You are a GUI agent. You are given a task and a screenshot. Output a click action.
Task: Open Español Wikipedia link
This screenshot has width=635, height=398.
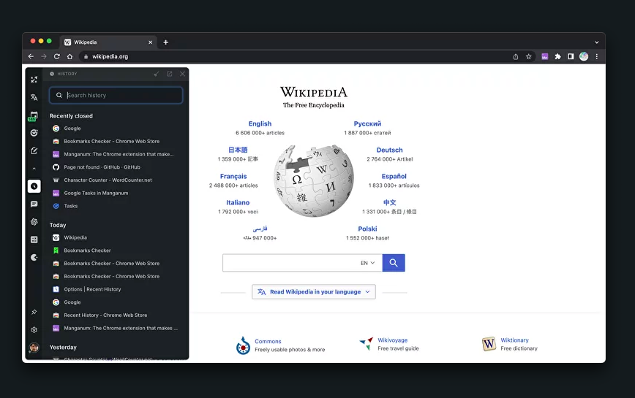[x=394, y=176]
